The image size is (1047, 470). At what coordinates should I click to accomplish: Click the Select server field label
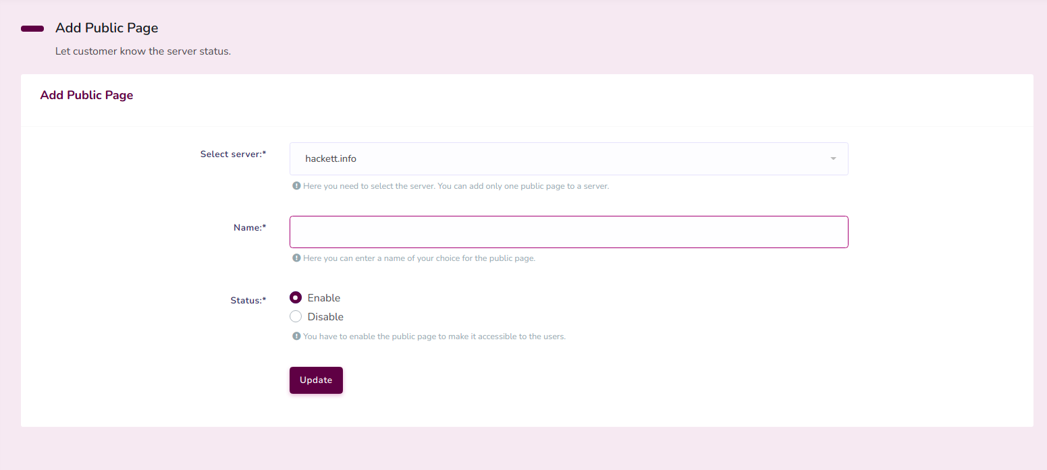(233, 154)
